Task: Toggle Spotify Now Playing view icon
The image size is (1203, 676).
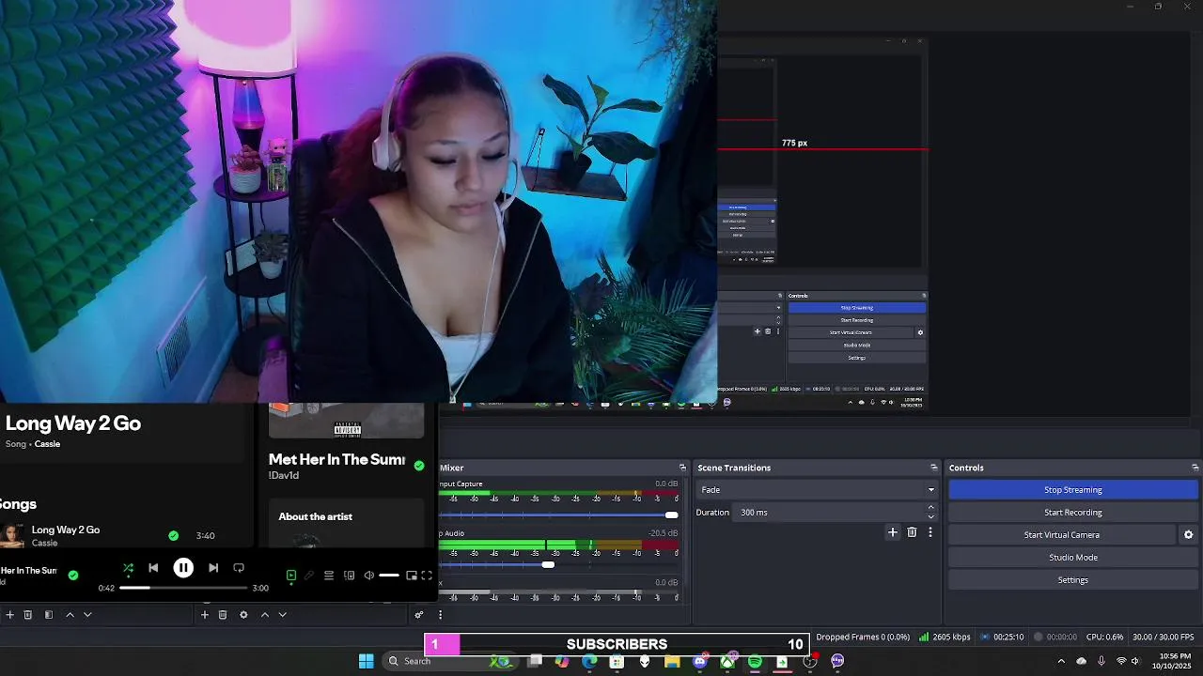Action: coord(291,576)
